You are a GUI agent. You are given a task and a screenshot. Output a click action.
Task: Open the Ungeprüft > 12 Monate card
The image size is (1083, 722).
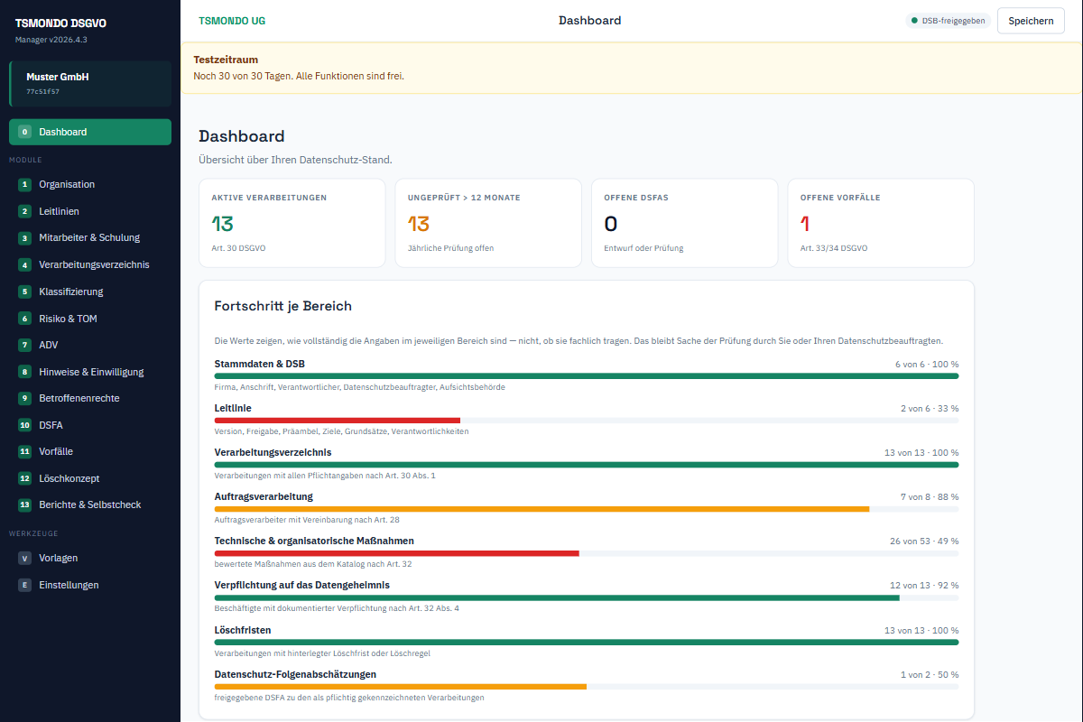[488, 223]
